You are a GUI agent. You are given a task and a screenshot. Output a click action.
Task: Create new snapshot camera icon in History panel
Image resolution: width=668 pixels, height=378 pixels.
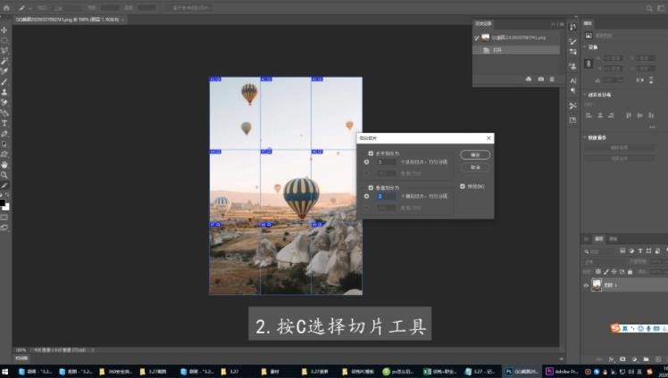point(540,79)
